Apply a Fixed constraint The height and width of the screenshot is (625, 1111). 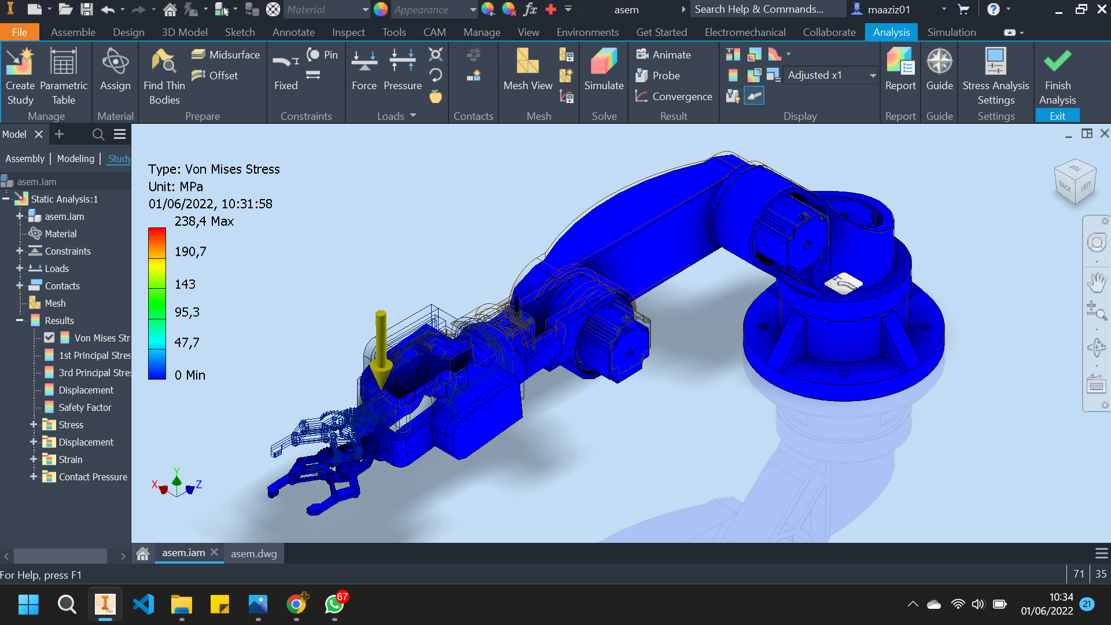286,69
